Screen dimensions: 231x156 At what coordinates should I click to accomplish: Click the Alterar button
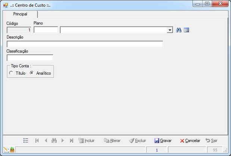pos(112,141)
